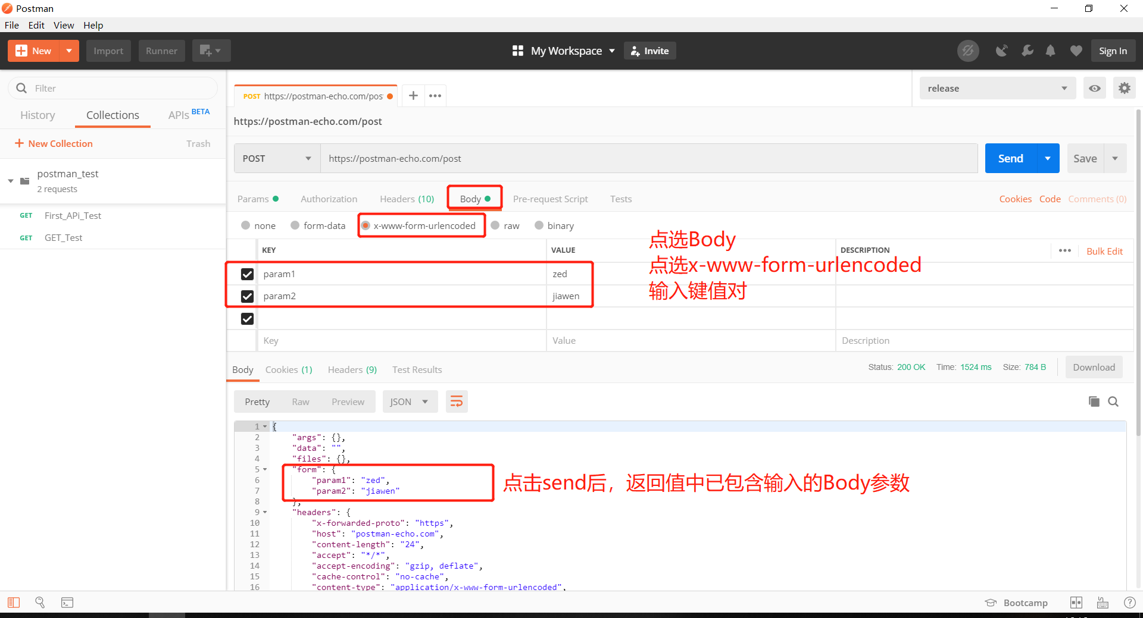Screen dimensions: 1143x618
Task: Click the New Collection link
Action: [x=54, y=143]
